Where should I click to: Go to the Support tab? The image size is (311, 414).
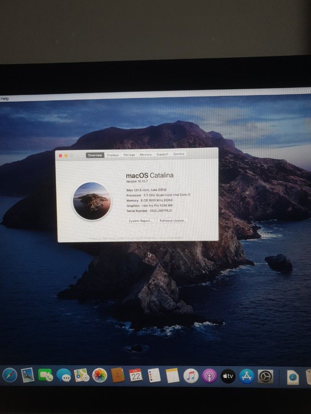pos(162,154)
